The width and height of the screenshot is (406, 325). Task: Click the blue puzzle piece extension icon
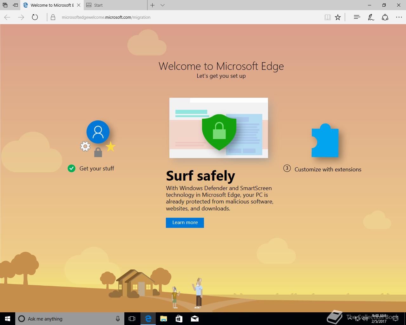point(325,140)
